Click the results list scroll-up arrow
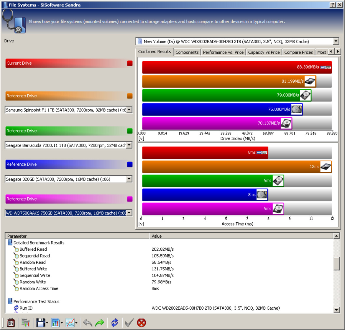Viewport: 345px width, 330px height. coord(336,236)
